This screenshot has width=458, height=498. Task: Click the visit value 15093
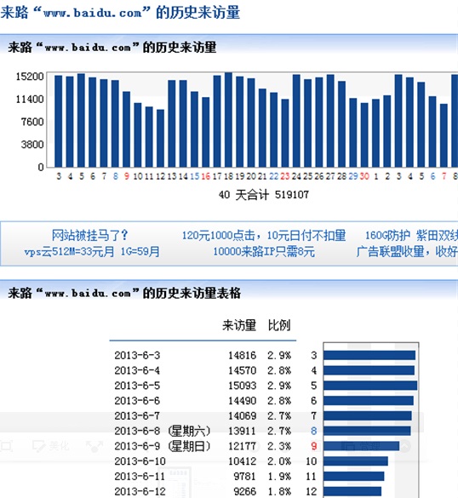click(x=242, y=386)
